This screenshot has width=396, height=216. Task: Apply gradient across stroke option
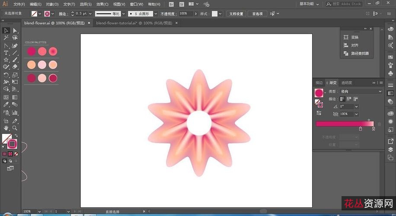356,99
